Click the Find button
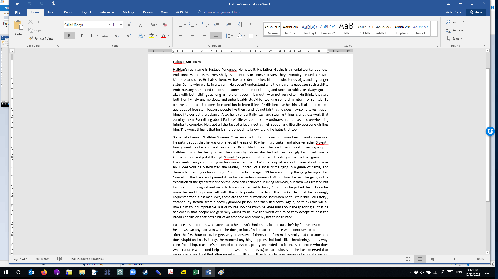 (452, 22)
